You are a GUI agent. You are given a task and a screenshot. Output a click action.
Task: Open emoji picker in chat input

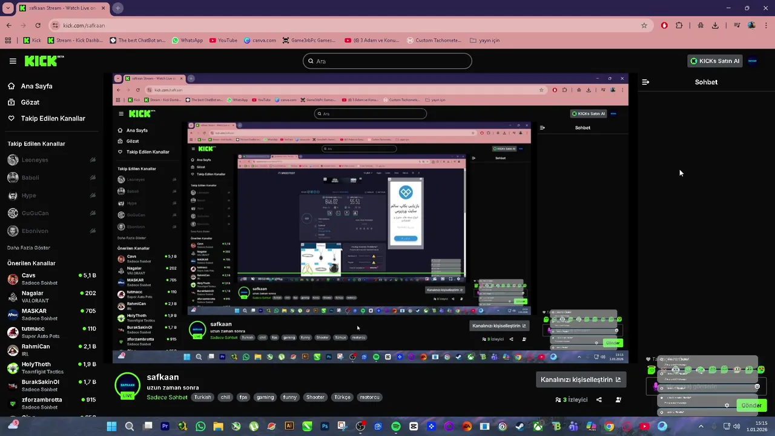coord(757,386)
